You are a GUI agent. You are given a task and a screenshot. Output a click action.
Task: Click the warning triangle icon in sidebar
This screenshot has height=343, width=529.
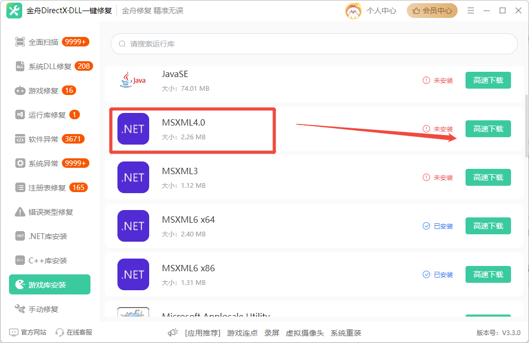[x=20, y=212]
